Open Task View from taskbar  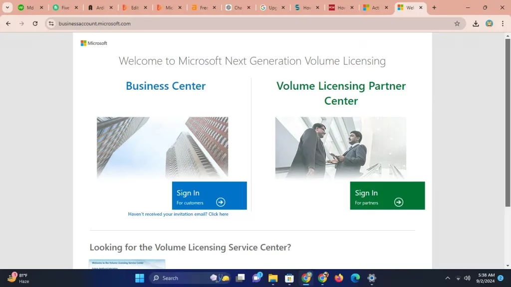click(x=240, y=278)
